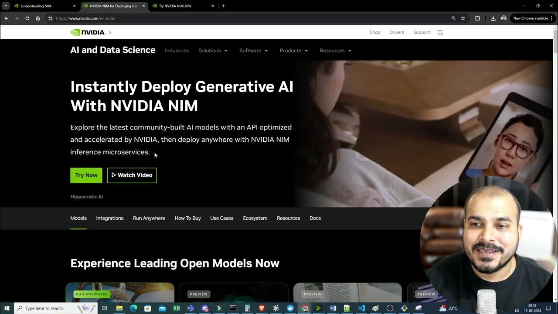Bookmark this page with the star icon
This screenshot has height=314, width=558.
(x=463, y=18)
